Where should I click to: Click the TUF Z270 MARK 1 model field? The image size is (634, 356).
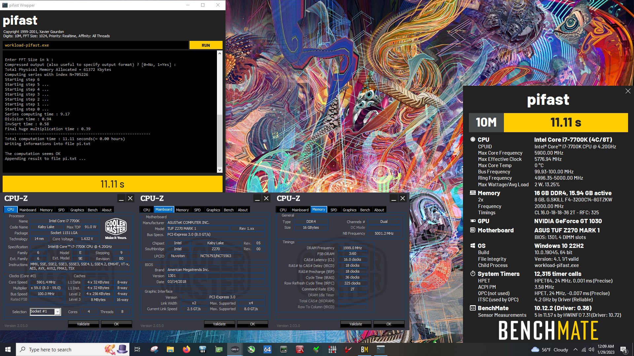click(197, 228)
